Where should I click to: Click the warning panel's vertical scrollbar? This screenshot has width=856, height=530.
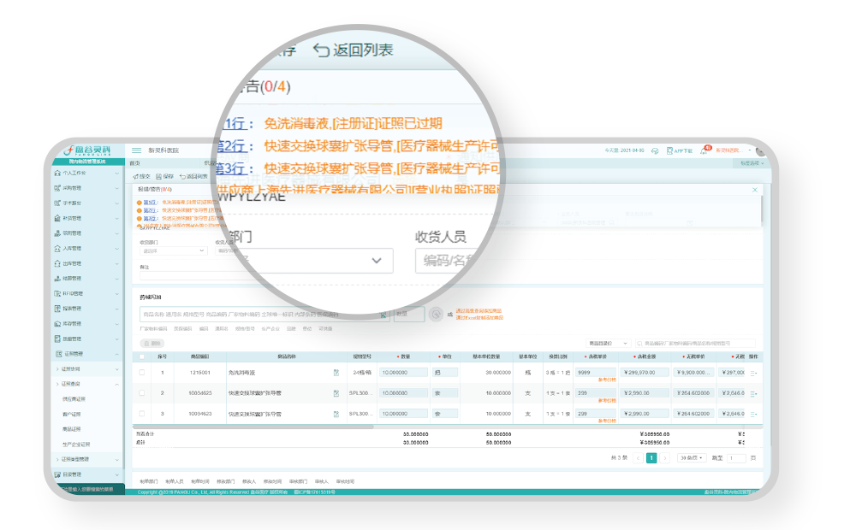760,210
